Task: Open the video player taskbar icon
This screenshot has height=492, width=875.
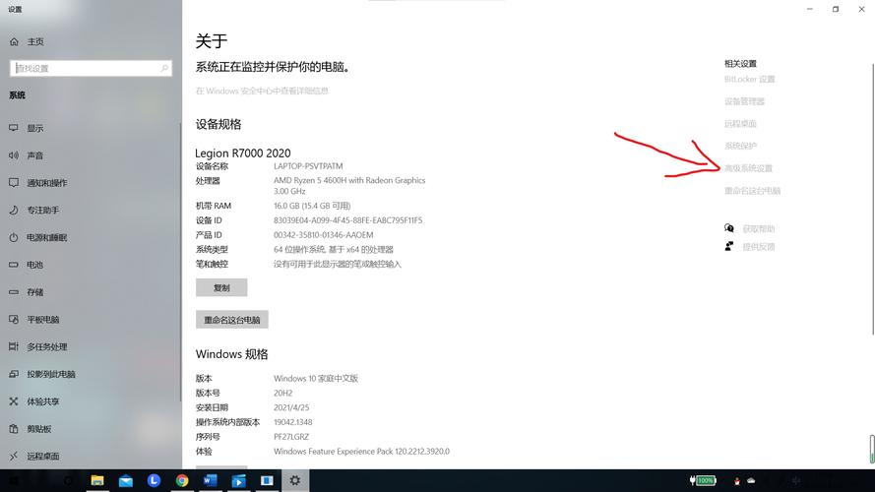Action: tap(238, 480)
